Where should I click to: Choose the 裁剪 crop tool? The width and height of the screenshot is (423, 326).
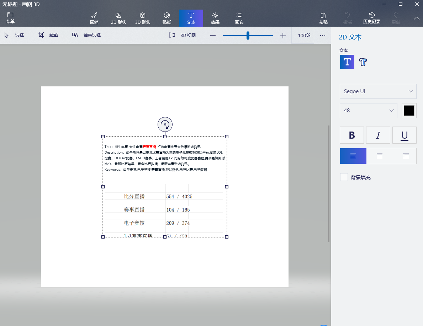(x=48, y=35)
